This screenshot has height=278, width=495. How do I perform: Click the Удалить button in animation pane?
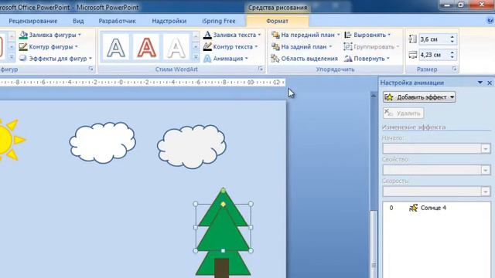(x=404, y=114)
